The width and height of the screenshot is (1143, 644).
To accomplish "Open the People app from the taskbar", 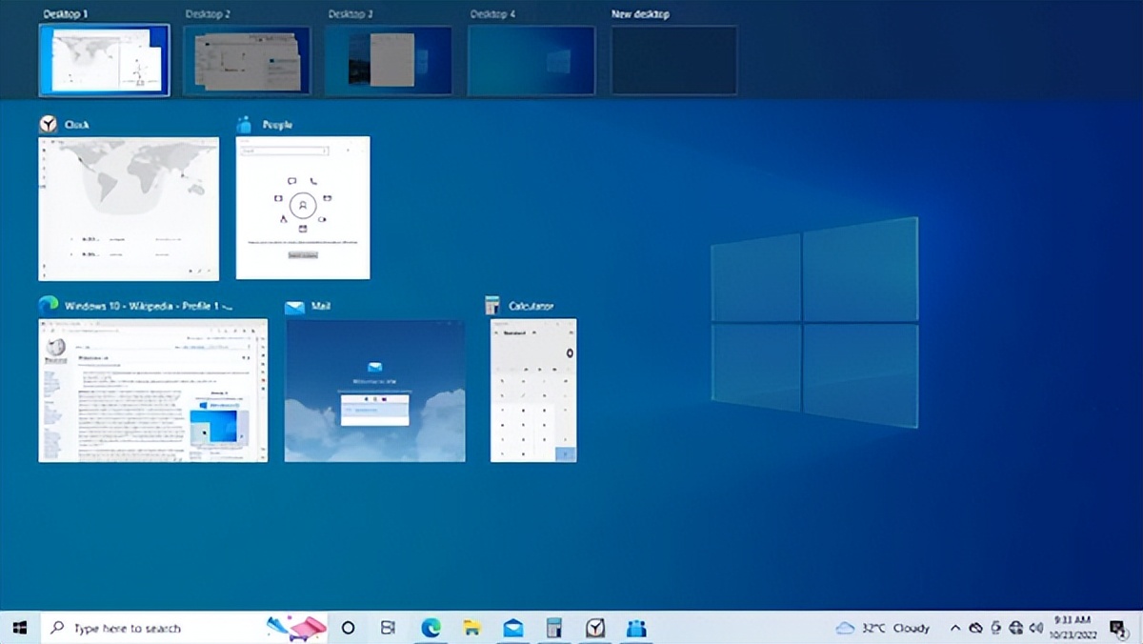I will 635,628.
